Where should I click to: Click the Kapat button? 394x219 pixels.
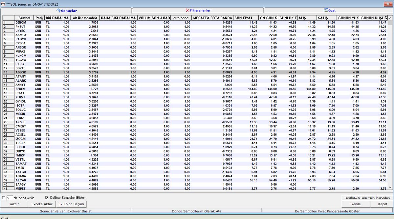coord(382,204)
